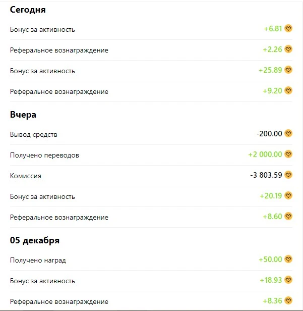Click the coin icon next to +8.36

click(288, 300)
